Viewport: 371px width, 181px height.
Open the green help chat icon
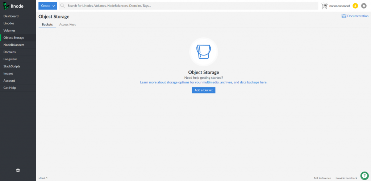point(364,175)
